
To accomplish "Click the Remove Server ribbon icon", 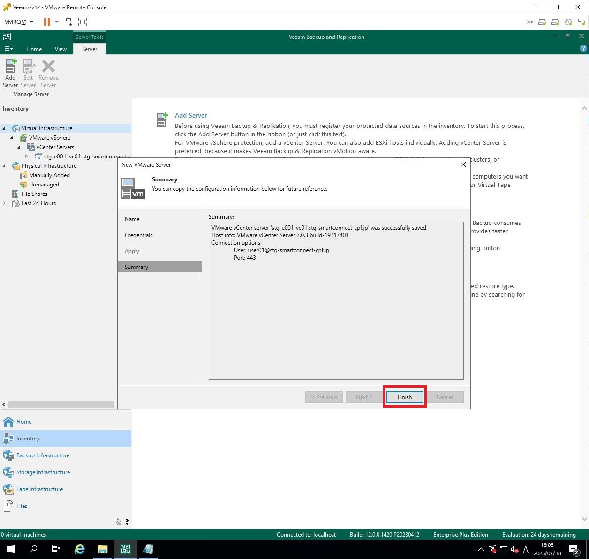I will [48, 74].
